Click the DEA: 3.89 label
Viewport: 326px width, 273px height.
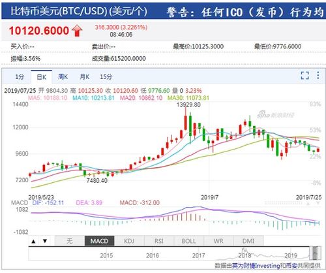89,202
